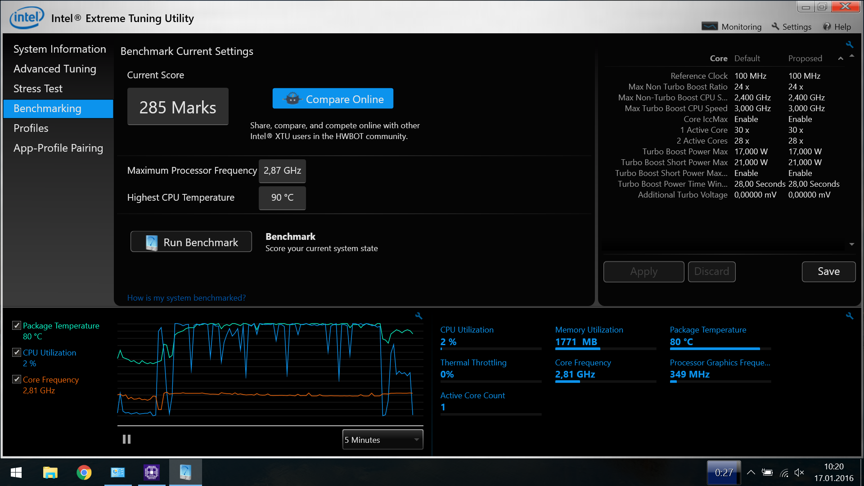The width and height of the screenshot is (864, 486).
Task: Select Benchmarking in sidebar
Action: (58, 108)
